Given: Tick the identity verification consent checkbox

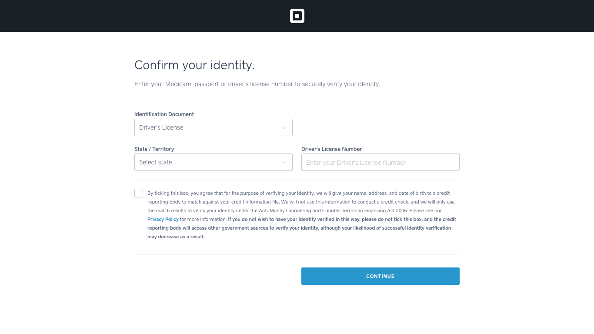Looking at the screenshot, I should point(139,193).
